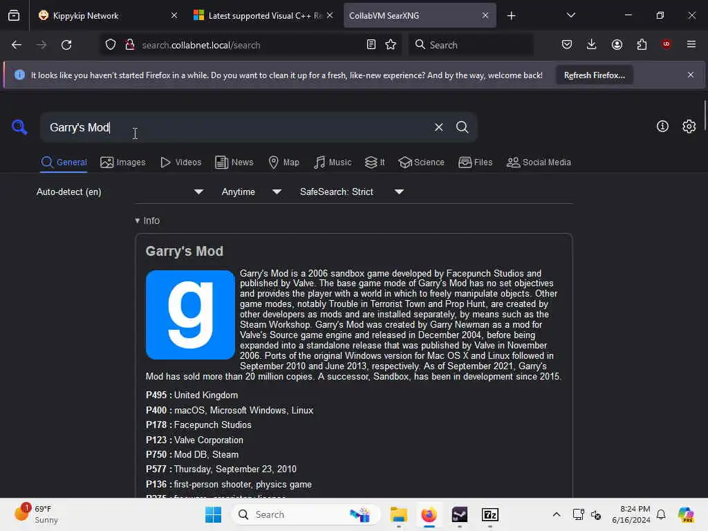Open the Map search category
This screenshot has width=708, height=531.
tap(283, 162)
